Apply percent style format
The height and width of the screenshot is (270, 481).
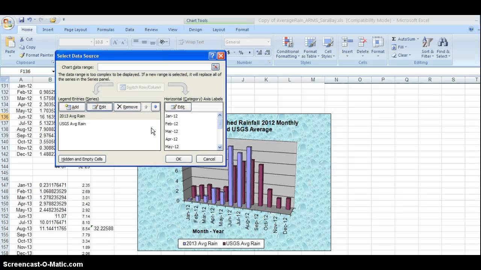[x=241, y=52]
